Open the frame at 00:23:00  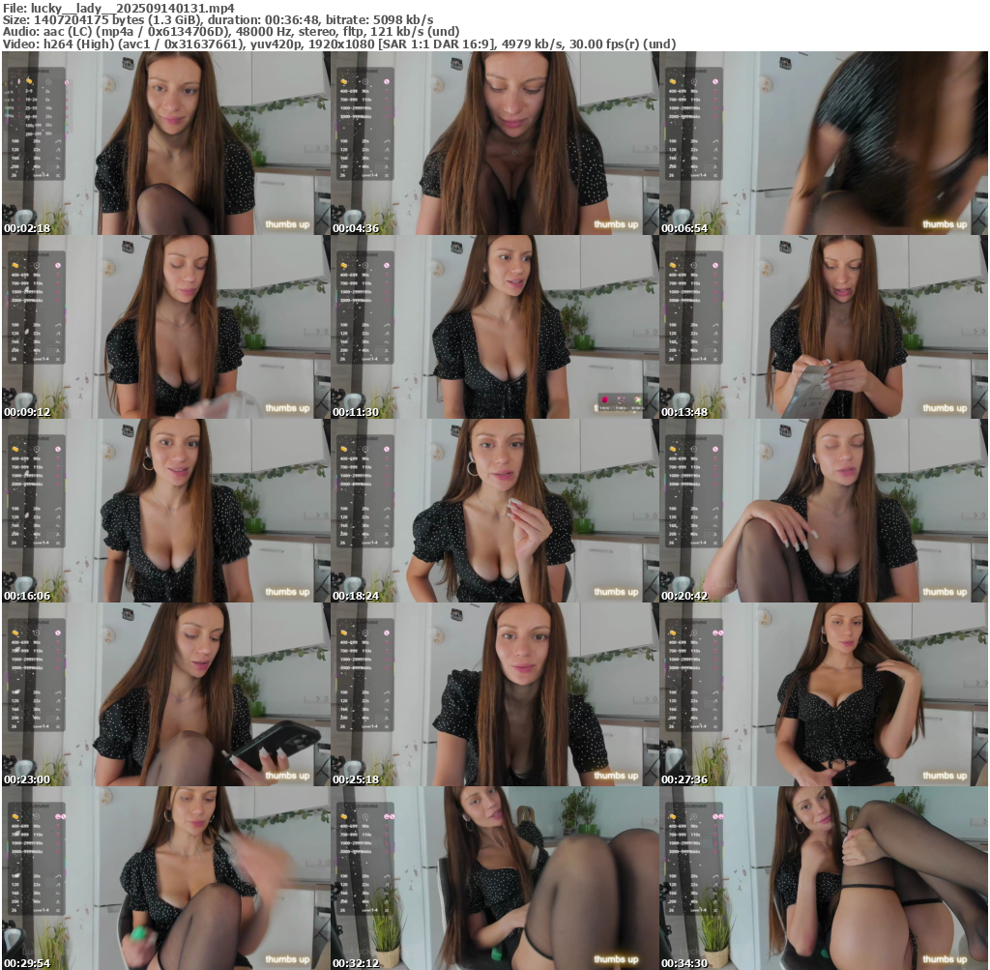166,694
